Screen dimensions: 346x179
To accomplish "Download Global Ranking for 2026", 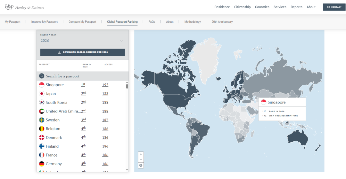I will pos(83,52).
